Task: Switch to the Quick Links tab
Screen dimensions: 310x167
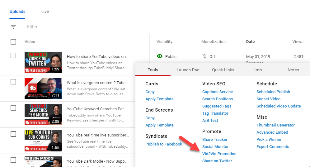Action: pyautogui.click(x=223, y=70)
